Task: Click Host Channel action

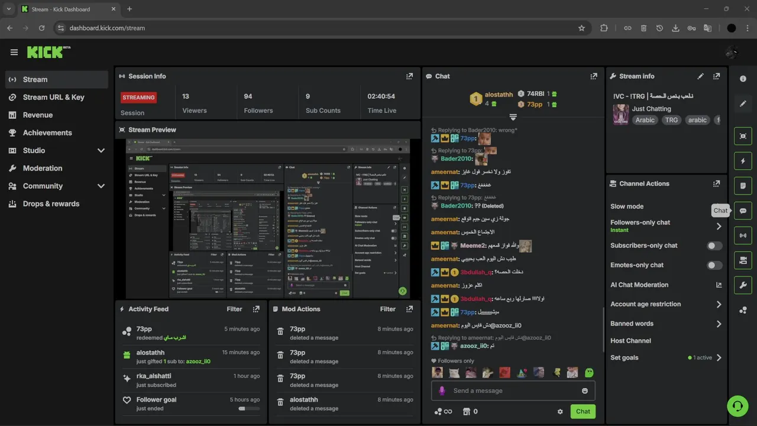Action: tap(630, 341)
